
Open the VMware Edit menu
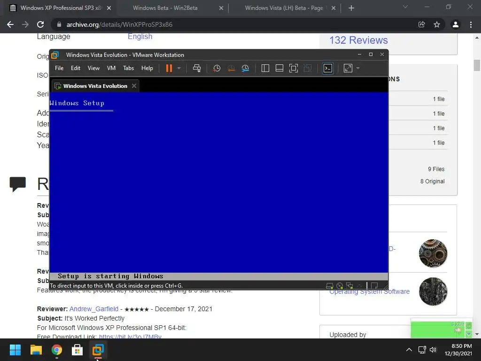coord(76,68)
